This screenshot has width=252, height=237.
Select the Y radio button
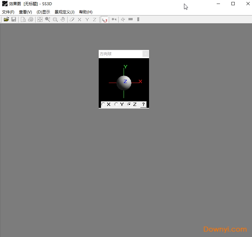pyautogui.click(x=116, y=104)
